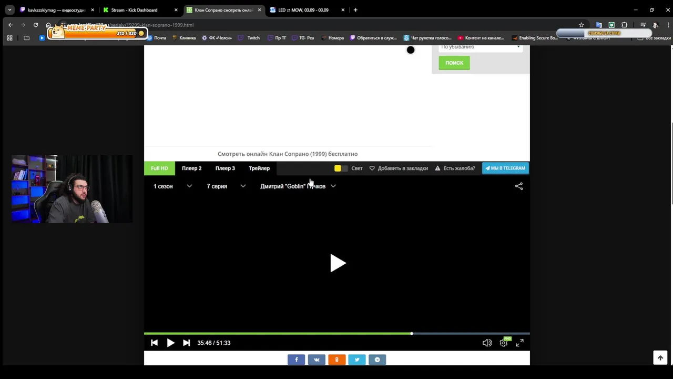This screenshot has height=379, width=673.
Task: Enter fullscreen mode in the player
Action: (x=519, y=343)
